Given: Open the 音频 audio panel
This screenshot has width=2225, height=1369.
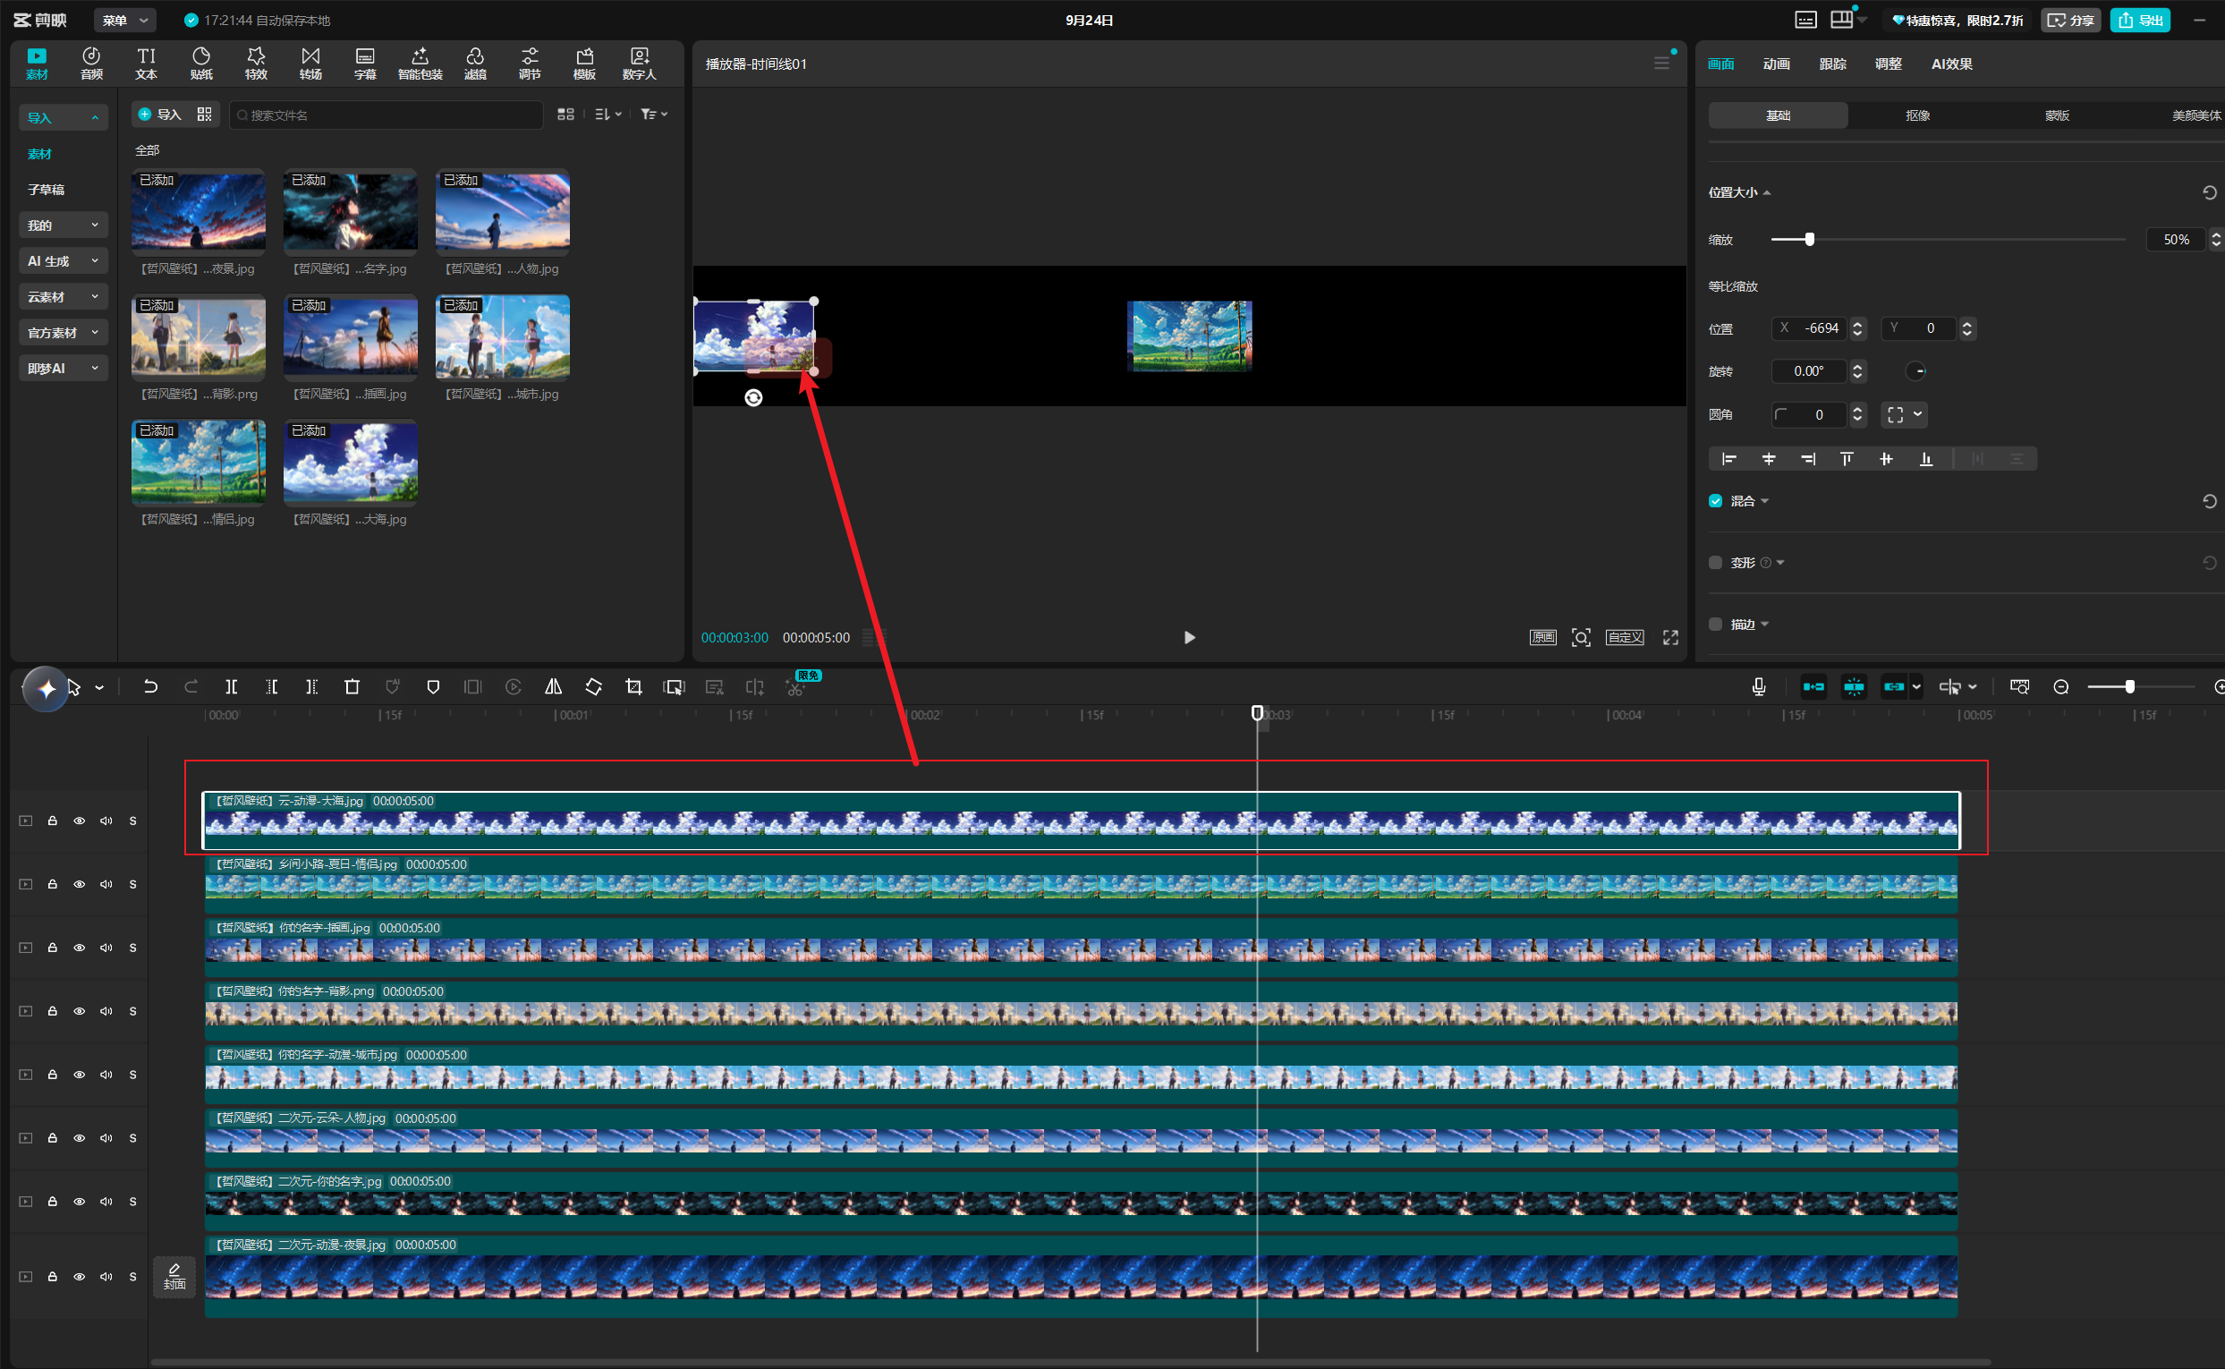Looking at the screenshot, I should pos(91,64).
